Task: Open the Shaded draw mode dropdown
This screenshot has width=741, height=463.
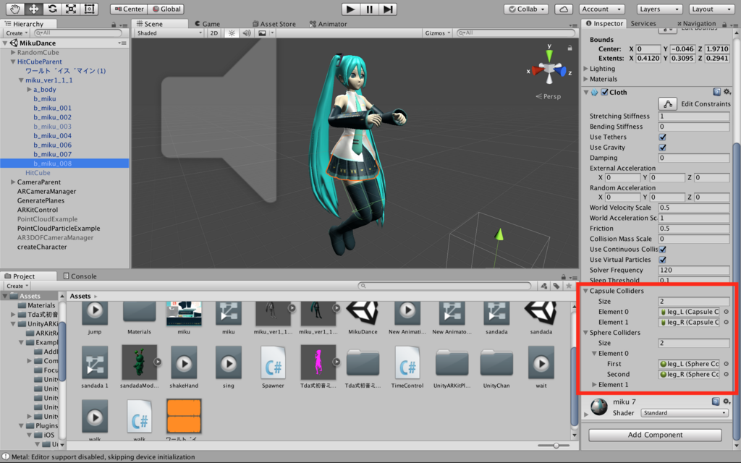Action: click(x=169, y=33)
